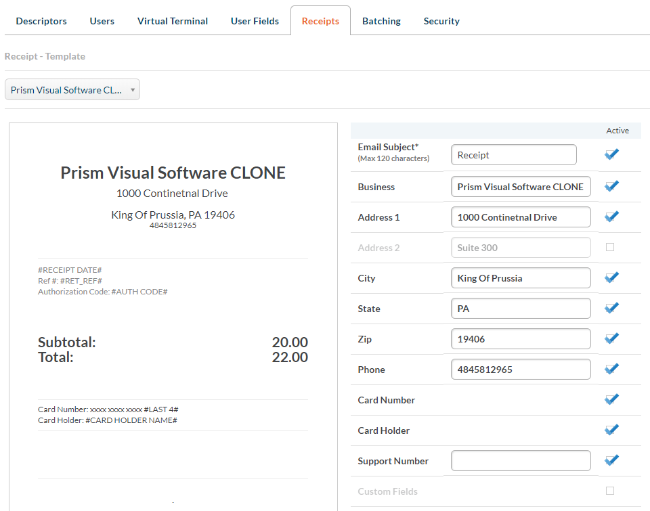The height and width of the screenshot is (511, 650).
Task: Uncheck the Card Number checkbox
Action: 611,399
